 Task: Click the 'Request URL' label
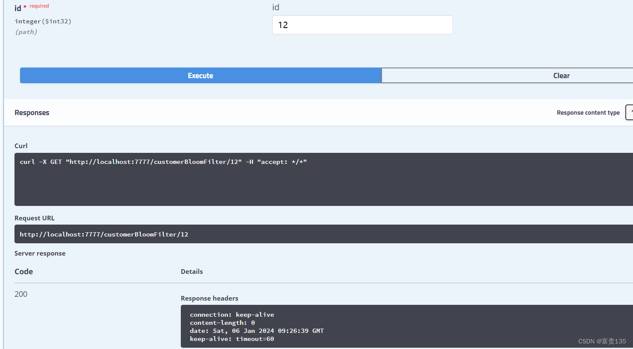point(34,218)
